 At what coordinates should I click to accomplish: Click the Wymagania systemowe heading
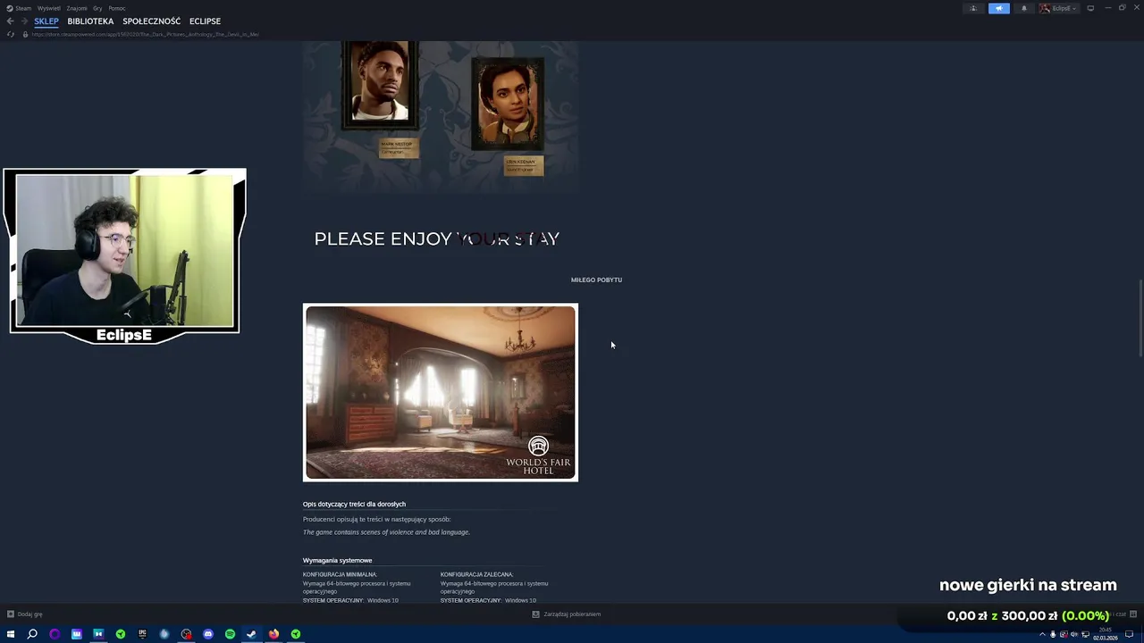pos(337,560)
